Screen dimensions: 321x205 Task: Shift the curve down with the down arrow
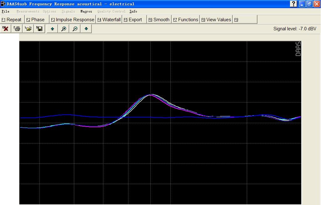tap(86, 29)
